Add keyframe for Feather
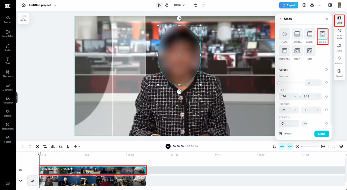 coord(326,83)
